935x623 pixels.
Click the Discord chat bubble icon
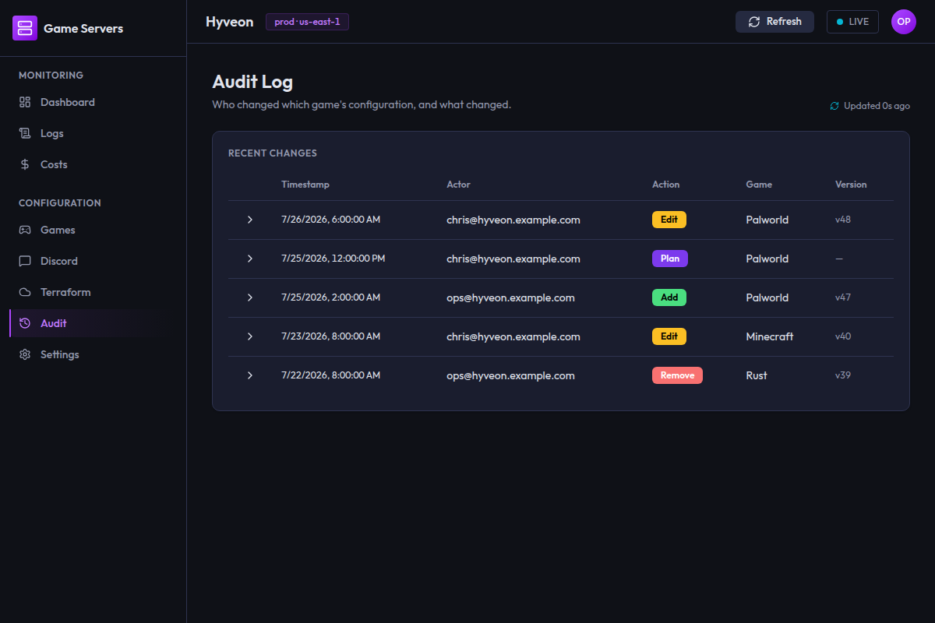coord(25,261)
